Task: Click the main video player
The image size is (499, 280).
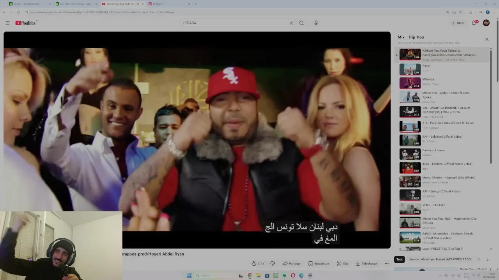Action: point(197,140)
